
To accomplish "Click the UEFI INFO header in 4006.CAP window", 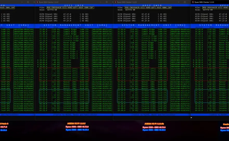I will 152,5.
